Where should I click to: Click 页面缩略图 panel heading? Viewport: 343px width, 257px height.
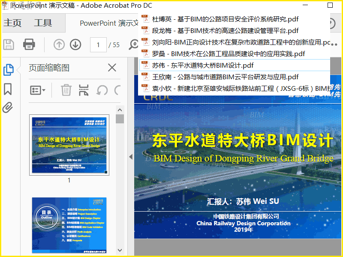[49, 68]
